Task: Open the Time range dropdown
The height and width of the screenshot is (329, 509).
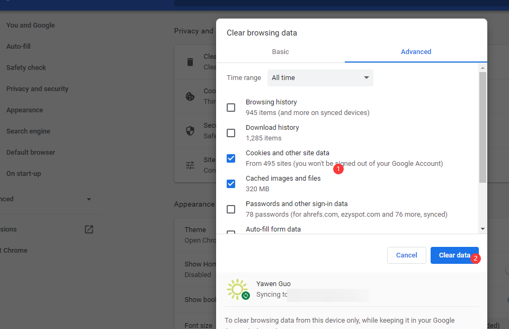Action: pos(320,78)
